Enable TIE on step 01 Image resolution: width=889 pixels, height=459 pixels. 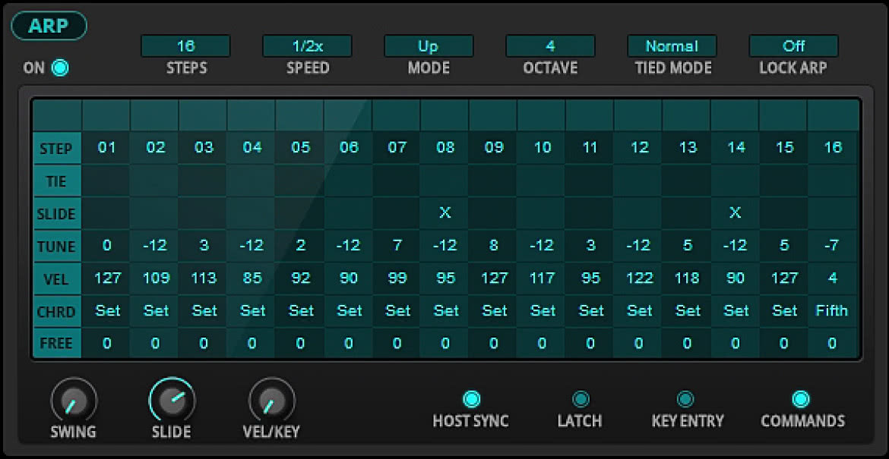point(106,181)
